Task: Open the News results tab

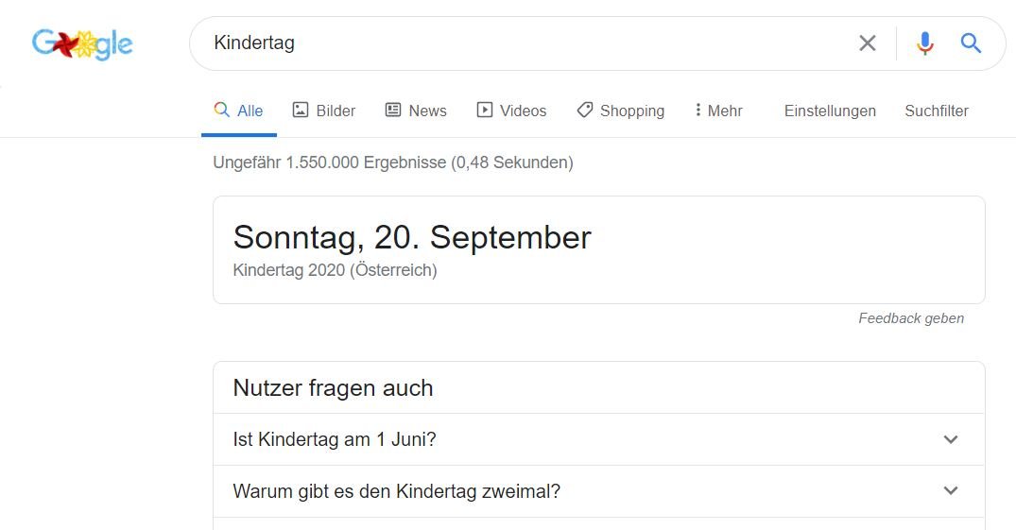Action: pyautogui.click(x=427, y=111)
